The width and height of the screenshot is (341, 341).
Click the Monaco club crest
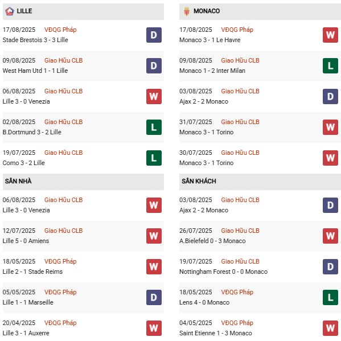(x=187, y=11)
